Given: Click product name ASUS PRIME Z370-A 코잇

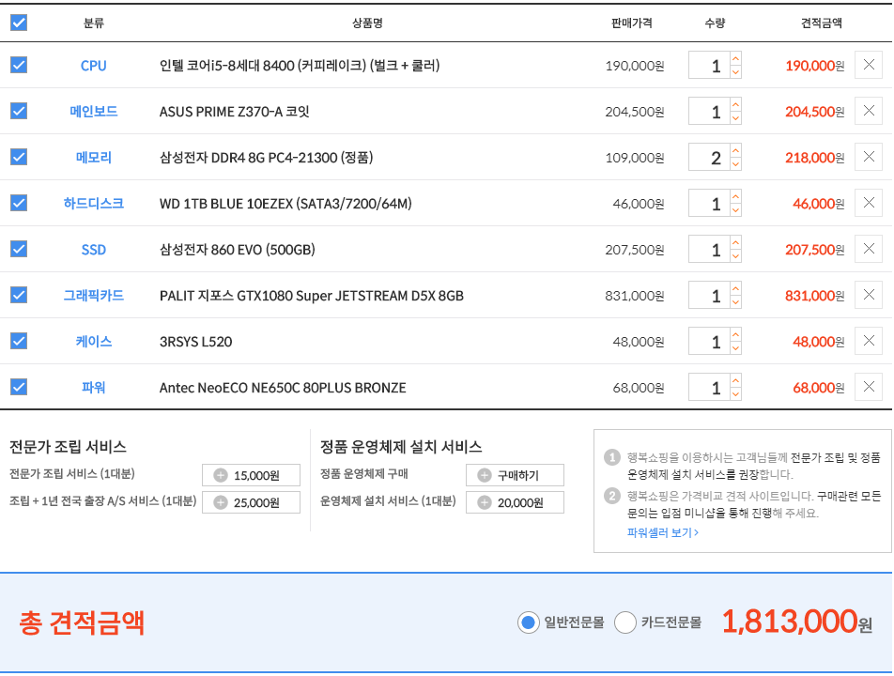Looking at the screenshot, I should tap(235, 111).
